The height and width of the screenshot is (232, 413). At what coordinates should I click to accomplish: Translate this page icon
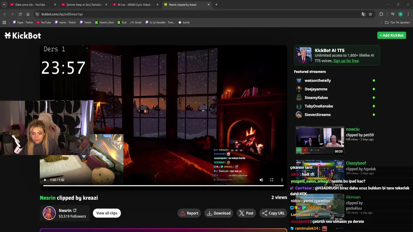363,14
